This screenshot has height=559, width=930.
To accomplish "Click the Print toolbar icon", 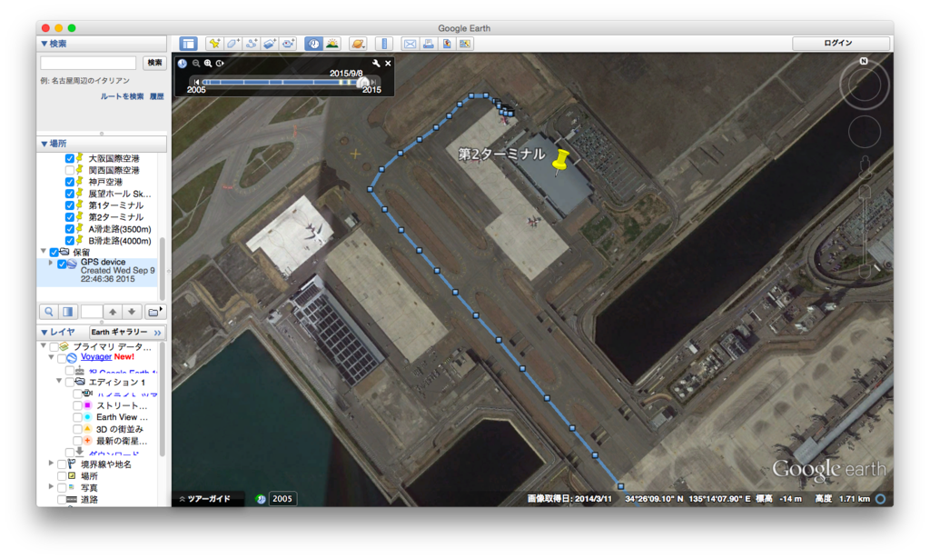I will 429,44.
